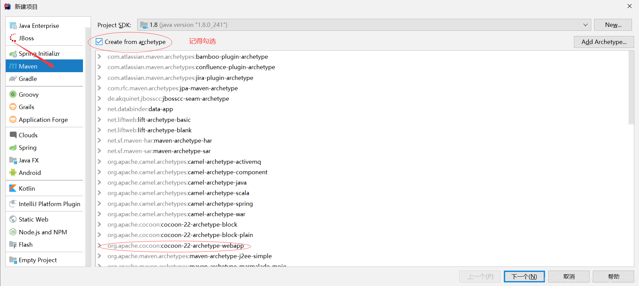The height and width of the screenshot is (286, 639).
Task: Click the New... SDK button
Action: 613,25
